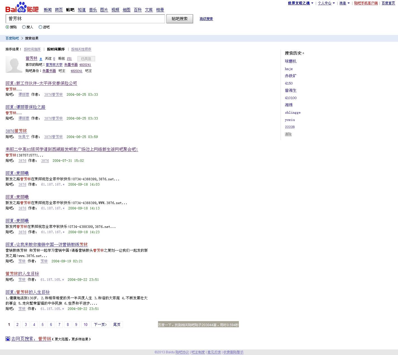This screenshot has width=398, height=355.
Task: Switch to the 新闻 tab
Action: pyautogui.click(x=48, y=10)
